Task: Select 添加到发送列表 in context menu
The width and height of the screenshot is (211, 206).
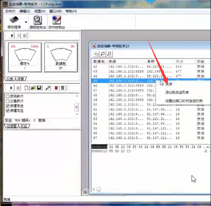Action: click(177, 93)
